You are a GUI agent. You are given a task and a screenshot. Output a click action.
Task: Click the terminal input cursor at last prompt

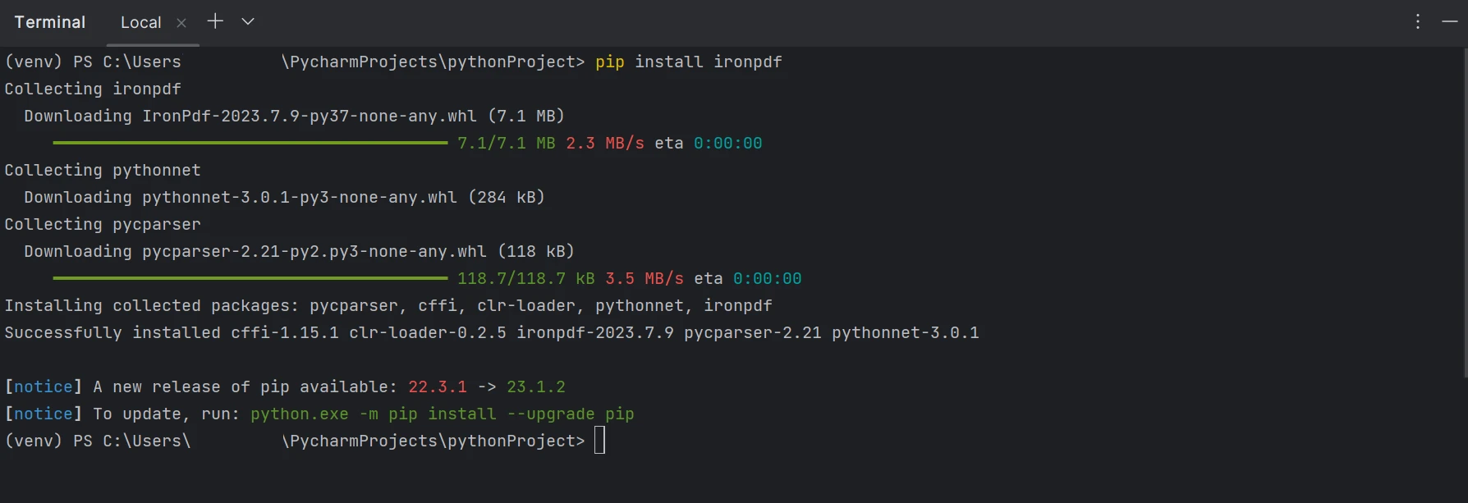pyautogui.click(x=600, y=441)
